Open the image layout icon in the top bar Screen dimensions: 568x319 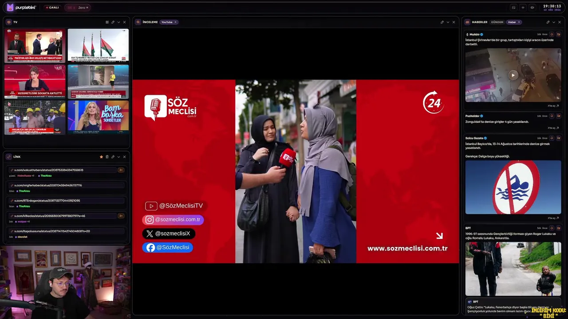click(x=513, y=8)
